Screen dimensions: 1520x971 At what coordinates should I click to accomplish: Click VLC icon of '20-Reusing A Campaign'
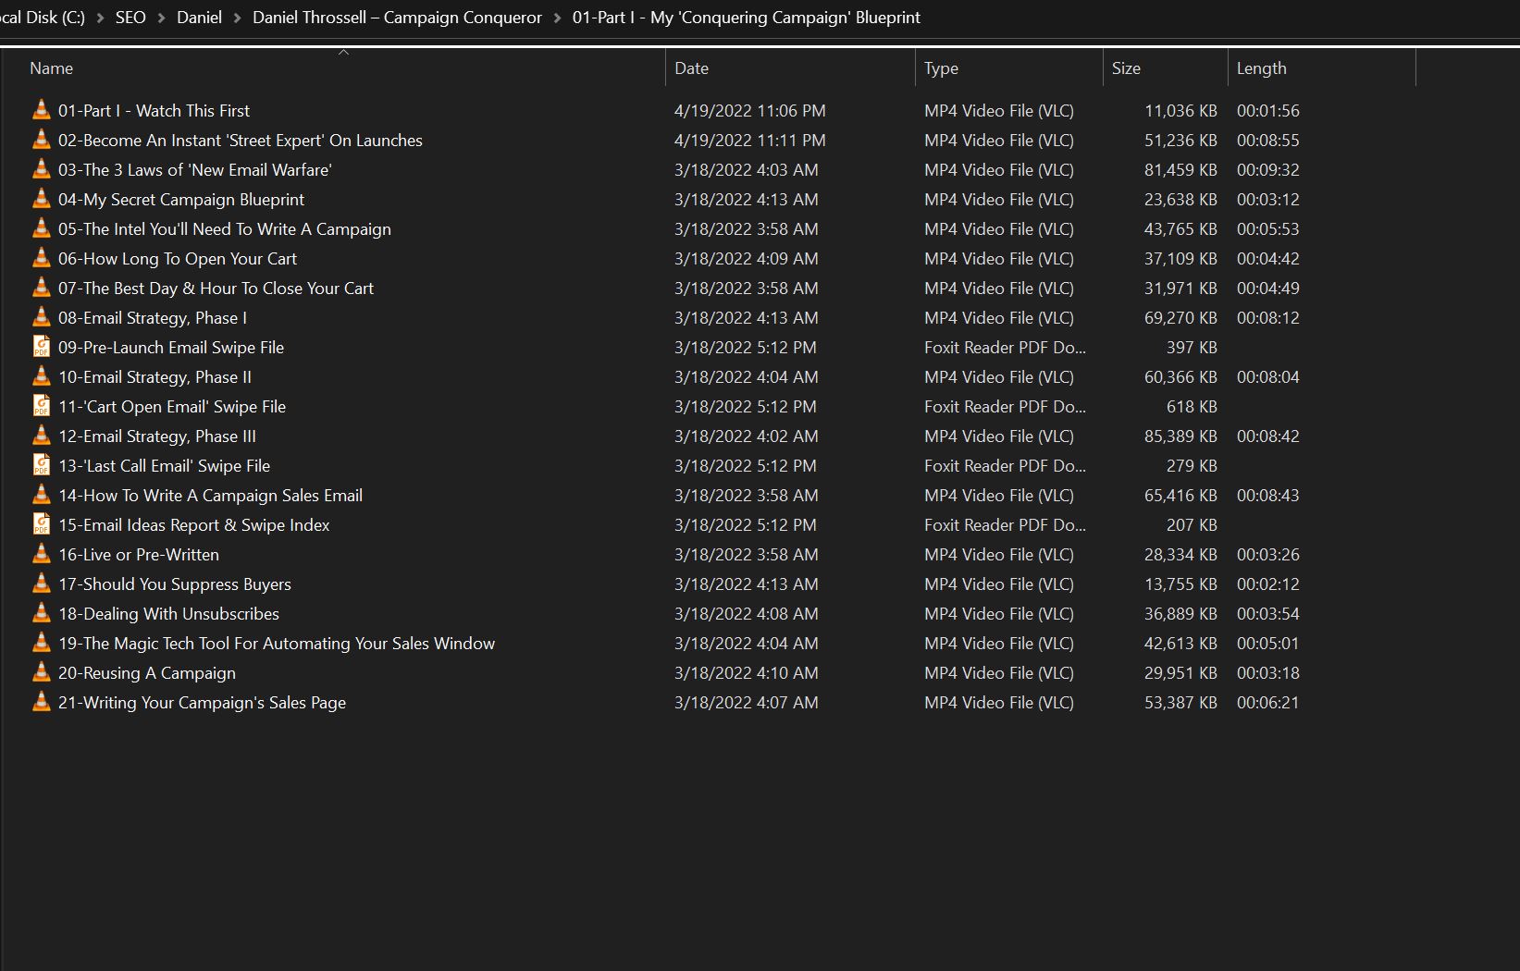tap(42, 672)
